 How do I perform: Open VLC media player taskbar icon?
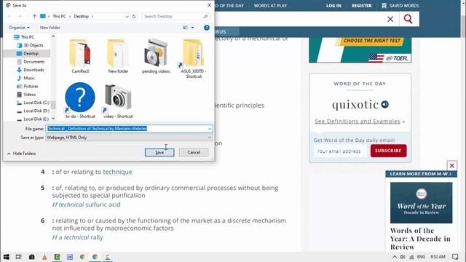[44, 257]
